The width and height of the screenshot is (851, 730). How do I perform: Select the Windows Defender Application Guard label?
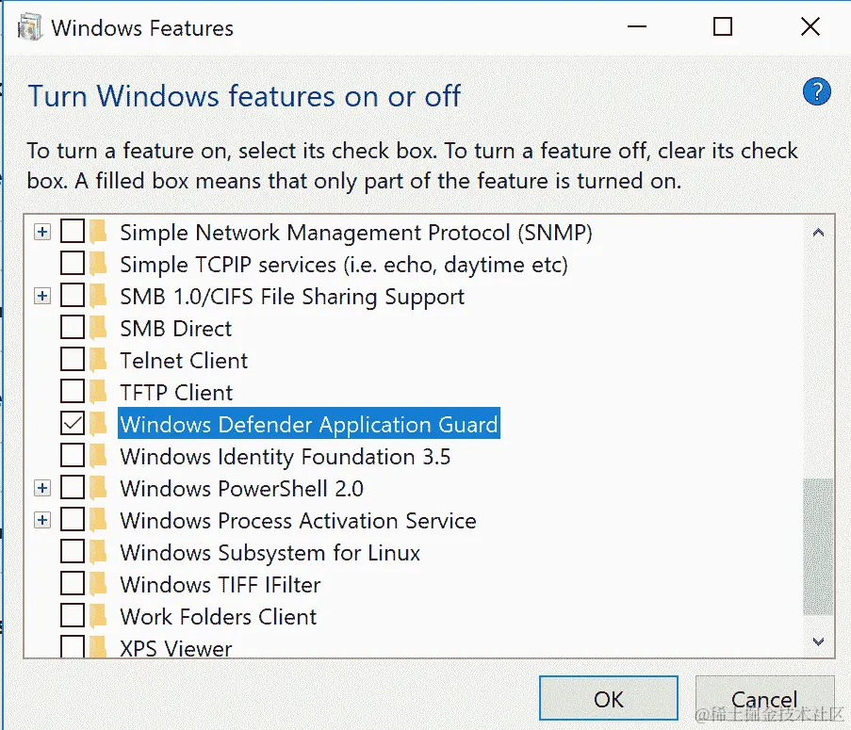(x=309, y=424)
